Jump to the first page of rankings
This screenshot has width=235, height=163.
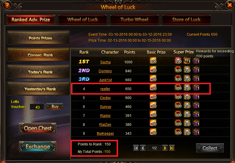tap(136, 148)
